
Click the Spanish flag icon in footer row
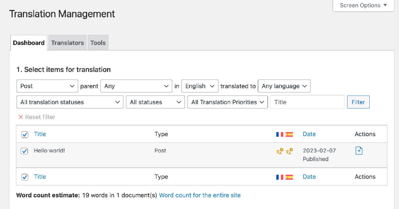(289, 177)
